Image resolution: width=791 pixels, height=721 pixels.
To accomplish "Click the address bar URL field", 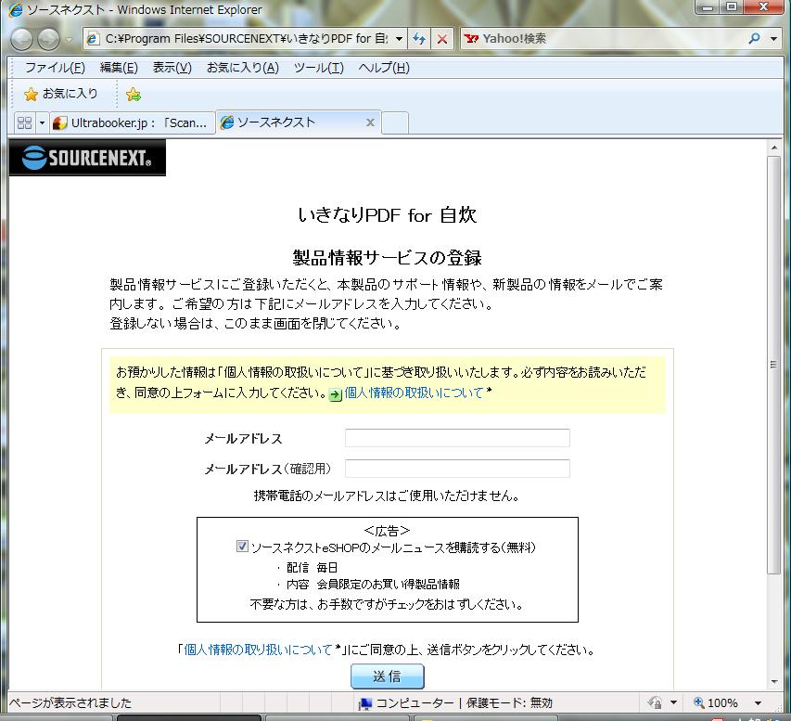I will point(246,39).
